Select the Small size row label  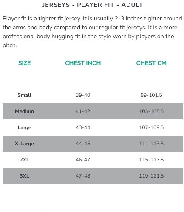click(x=24, y=95)
